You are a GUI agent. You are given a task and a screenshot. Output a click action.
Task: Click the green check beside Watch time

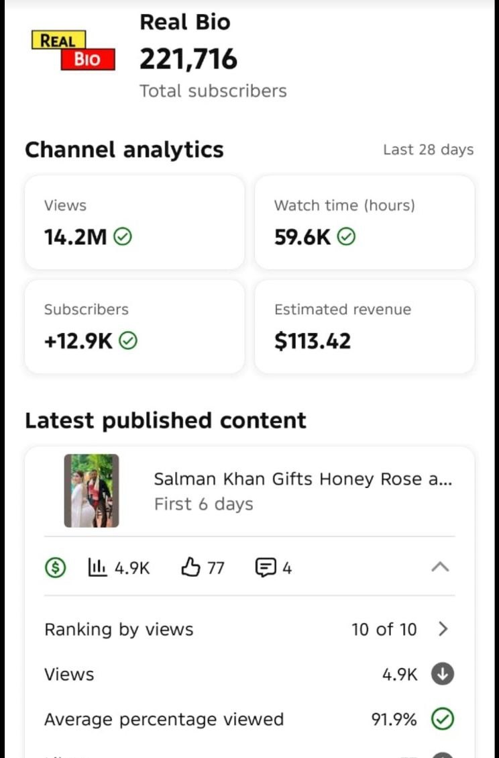(346, 237)
